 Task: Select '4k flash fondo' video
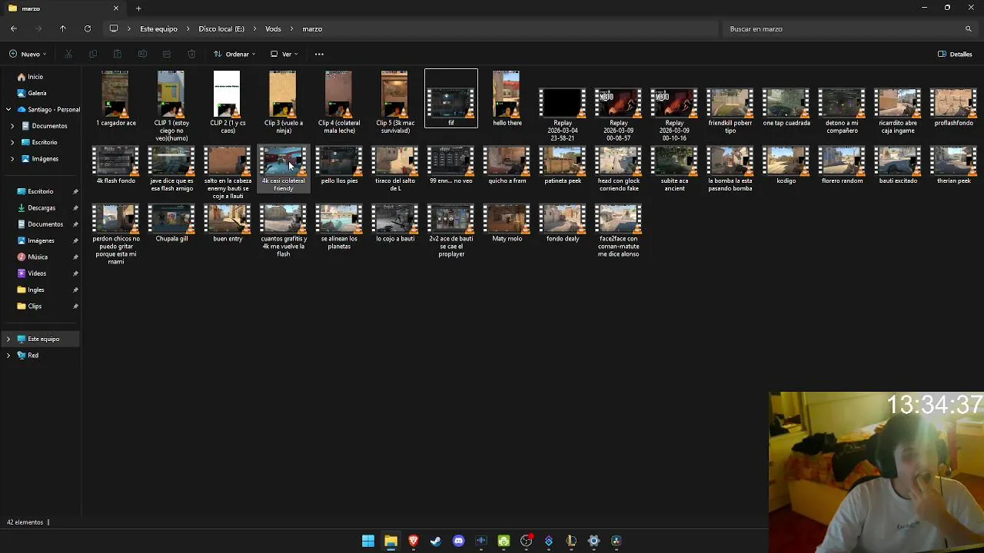point(115,166)
